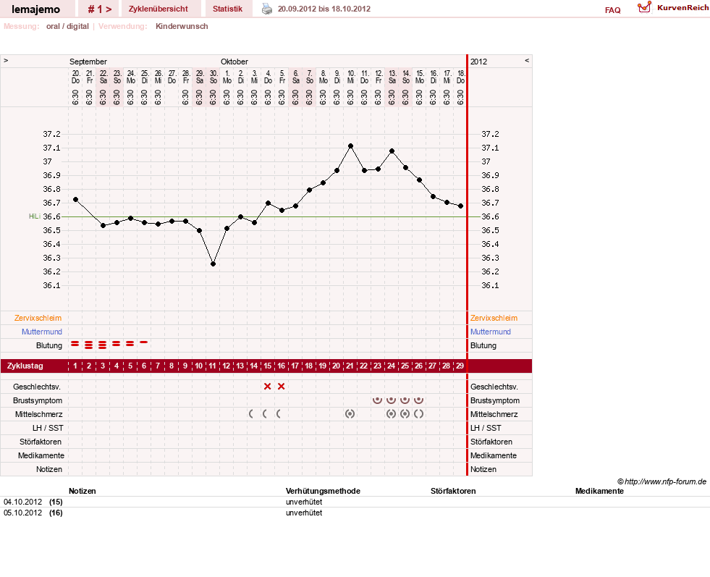The height and width of the screenshot is (577, 710).
Task: Click the KurvenReich crown logo icon
Action: point(644,7)
